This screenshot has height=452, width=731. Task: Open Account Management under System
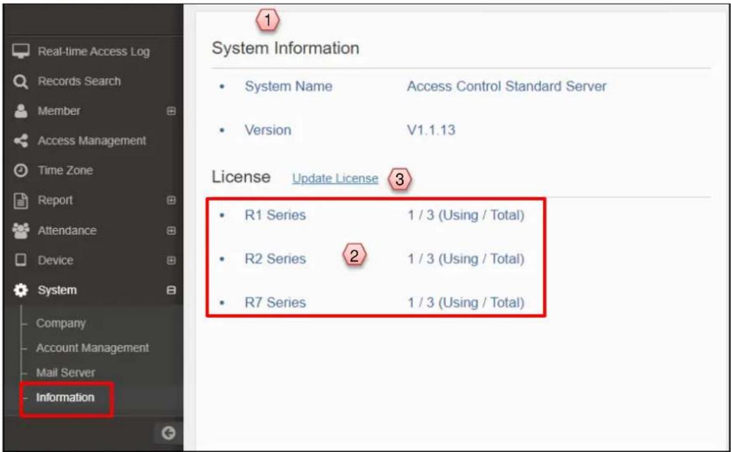pos(93,348)
